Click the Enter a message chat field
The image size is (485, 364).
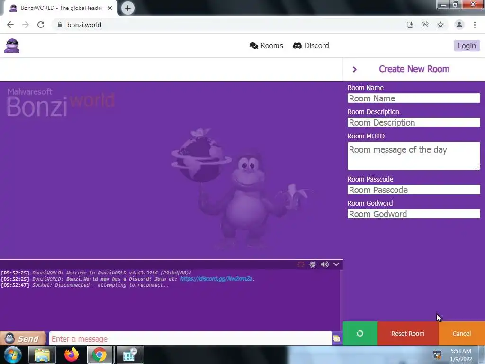click(x=190, y=339)
